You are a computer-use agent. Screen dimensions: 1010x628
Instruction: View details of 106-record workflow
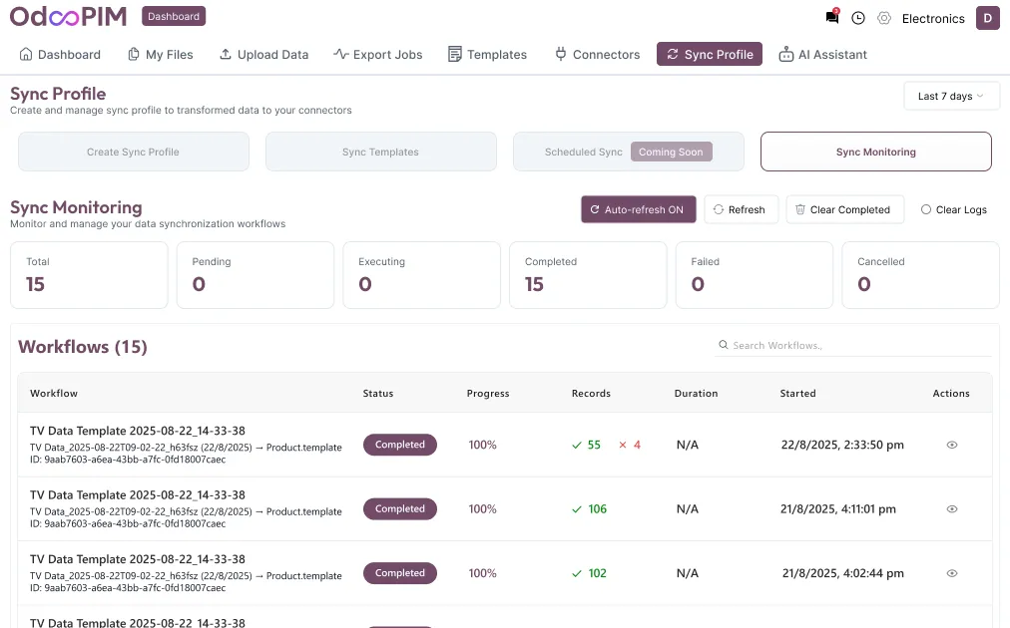pos(951,508)
